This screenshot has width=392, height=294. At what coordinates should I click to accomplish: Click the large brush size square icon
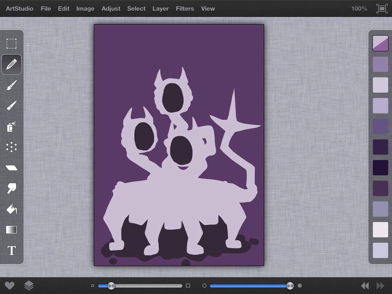[188, 286]
